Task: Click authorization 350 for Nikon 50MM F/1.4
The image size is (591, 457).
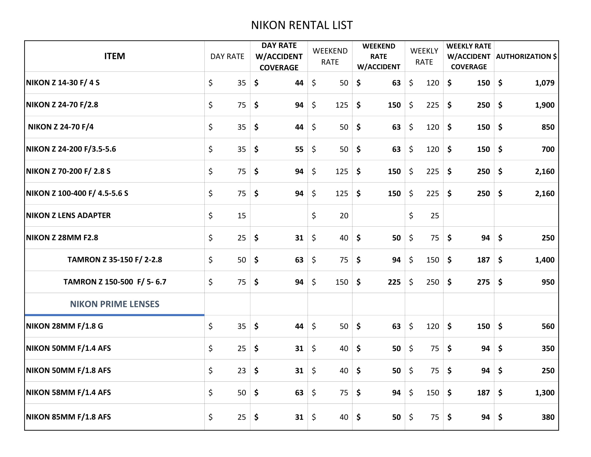Action: (548, 348)
